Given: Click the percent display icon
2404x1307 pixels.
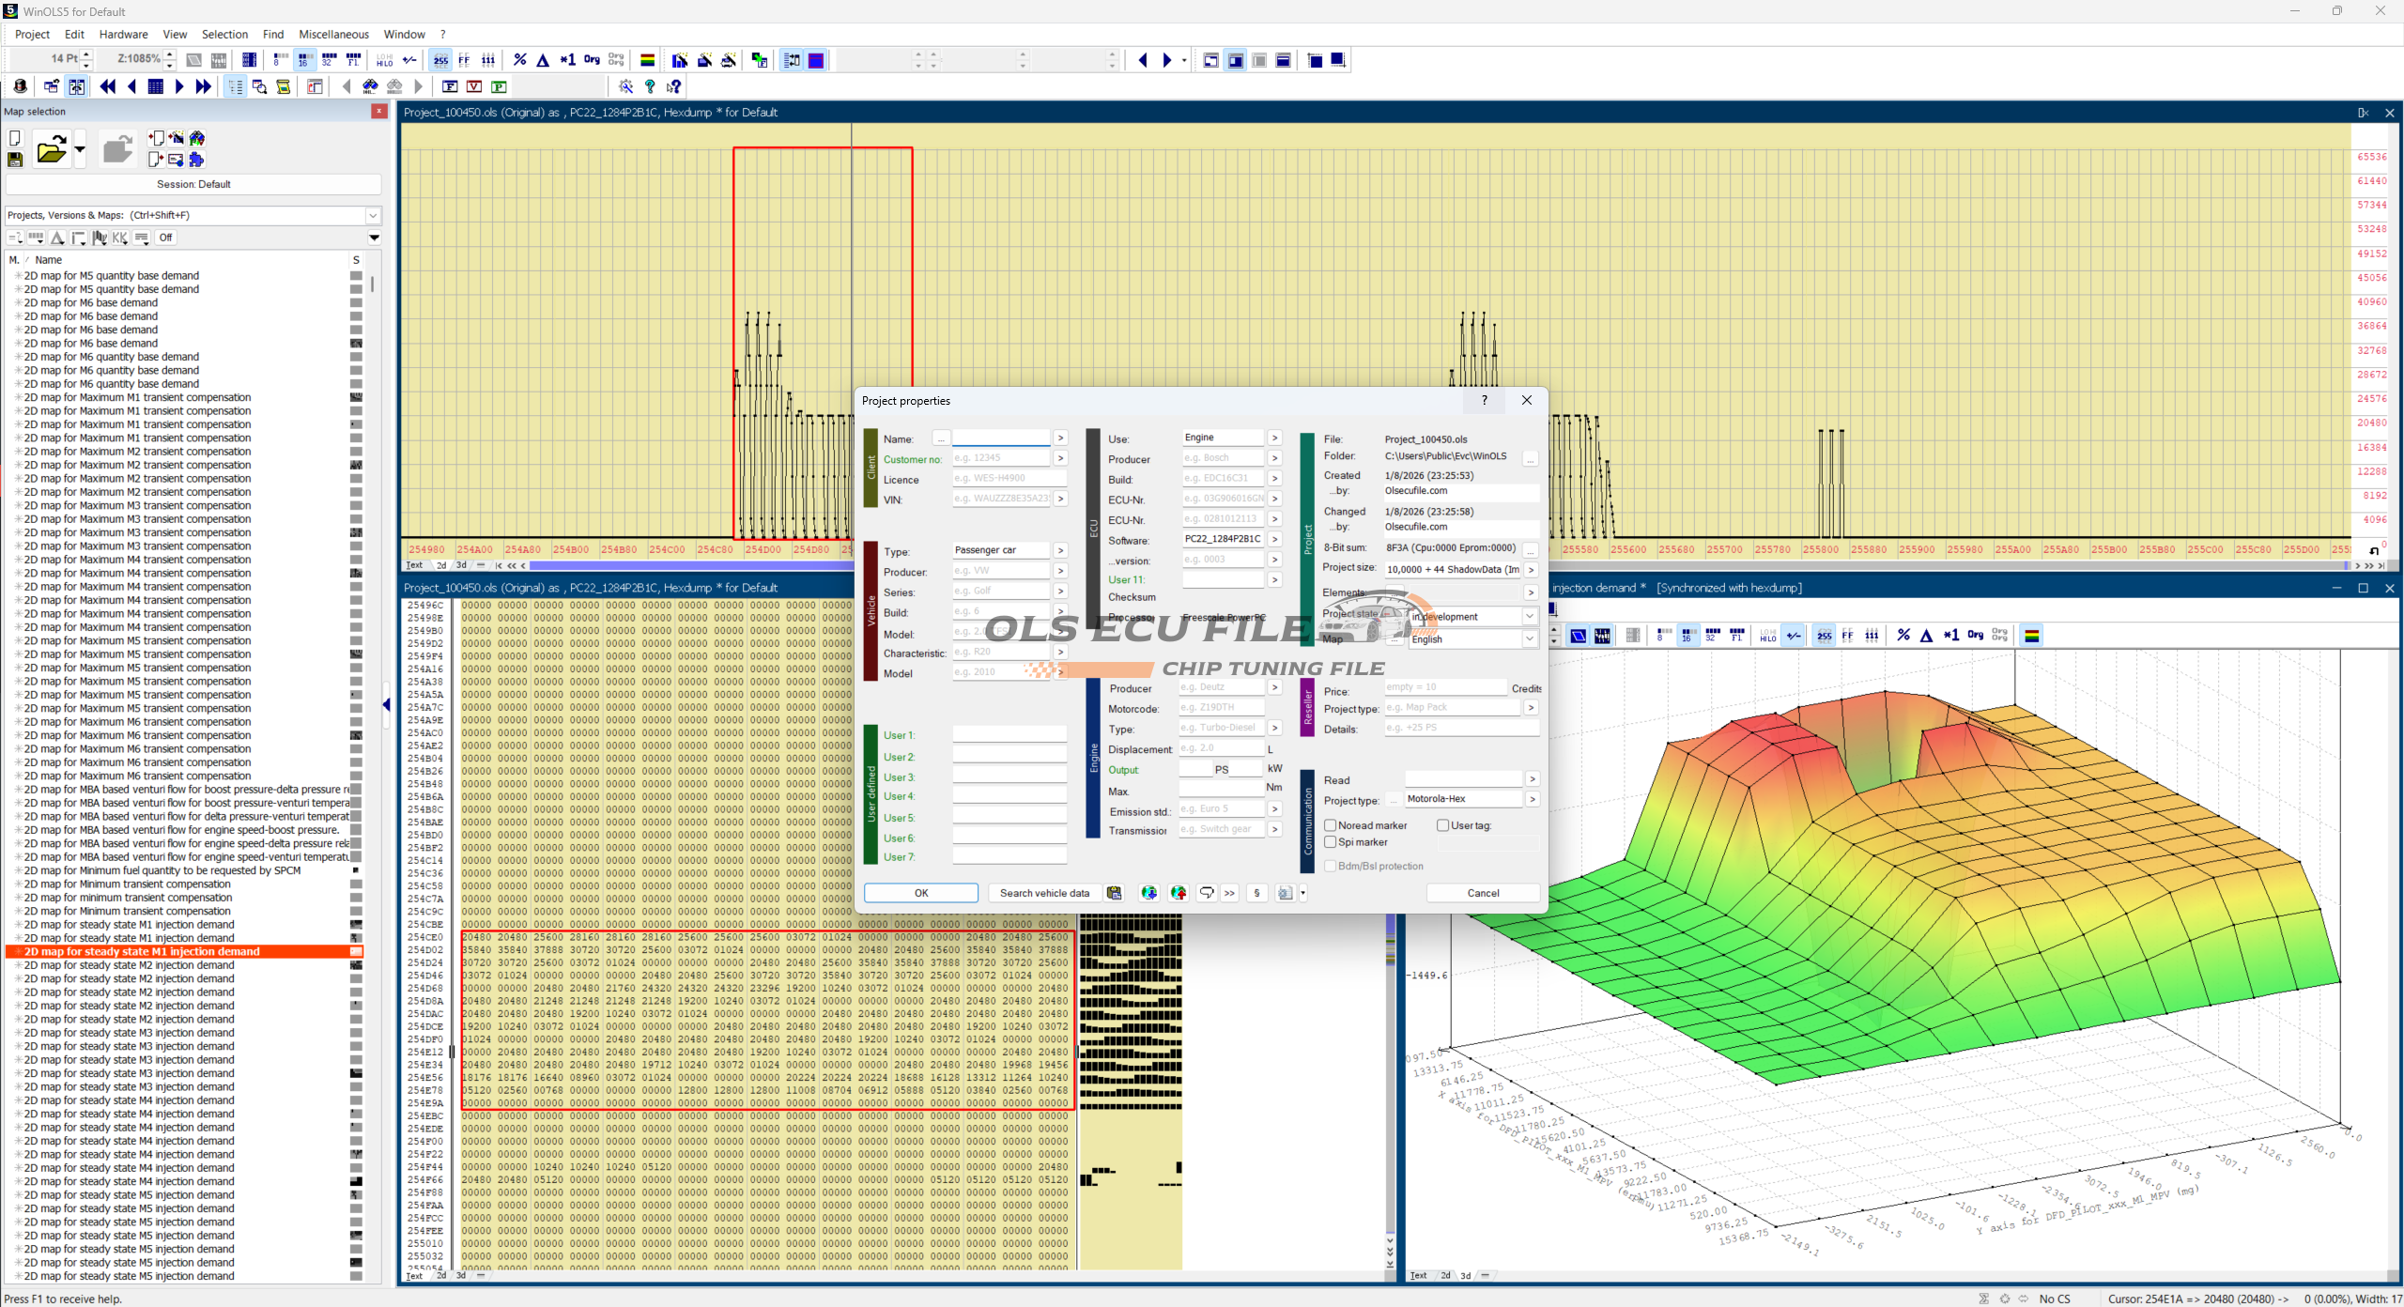Looking at the screenshot, I should click(519, 60).
